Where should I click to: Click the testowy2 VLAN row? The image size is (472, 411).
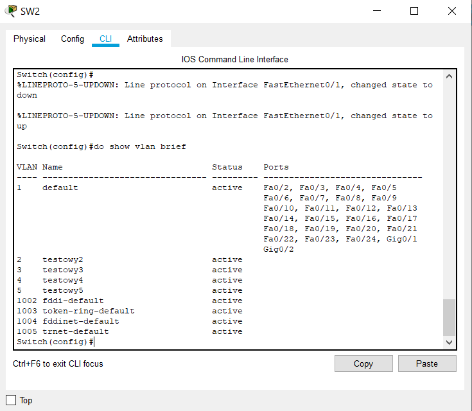pyautogui.click(x=62, y=259)
